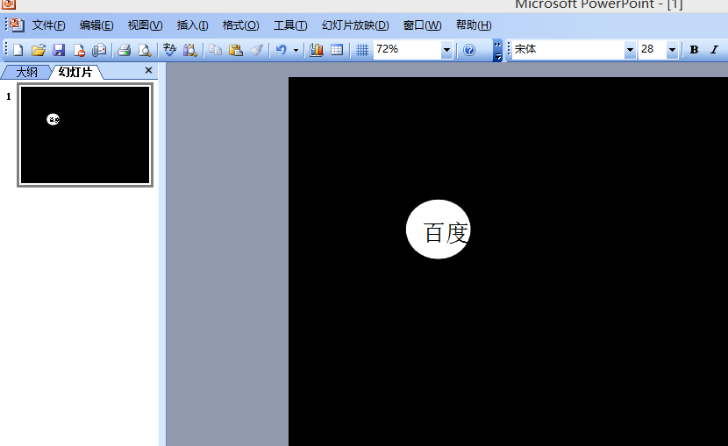Select slide 1 thumbnail
This screenshot has height=446, width=728.
pos(85,135)
